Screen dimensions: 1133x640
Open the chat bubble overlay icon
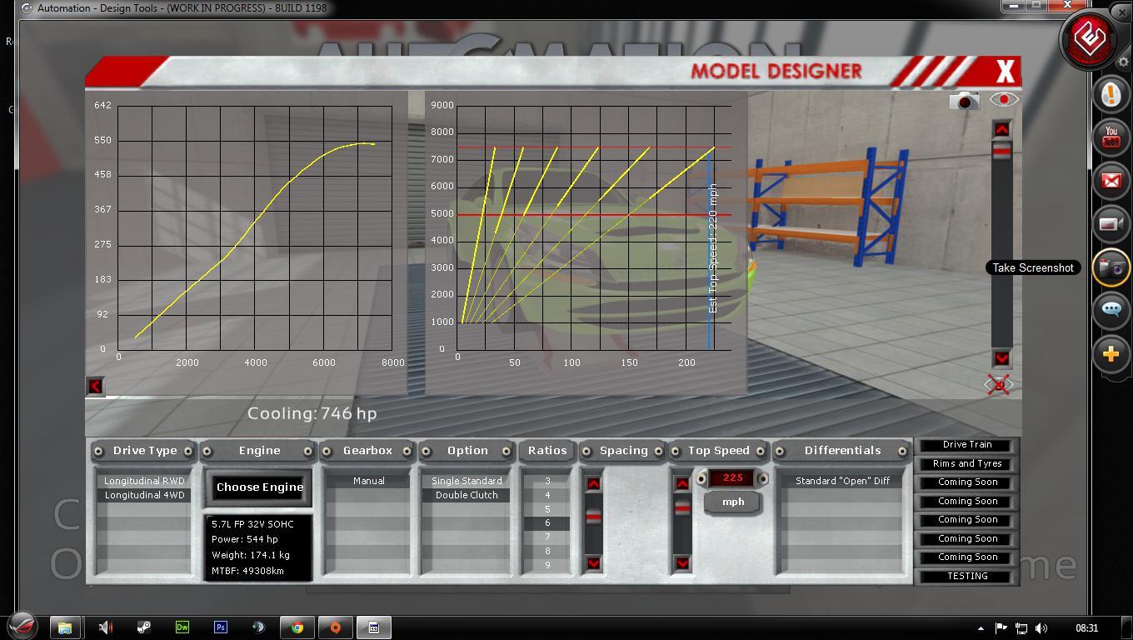(1111, 311)
